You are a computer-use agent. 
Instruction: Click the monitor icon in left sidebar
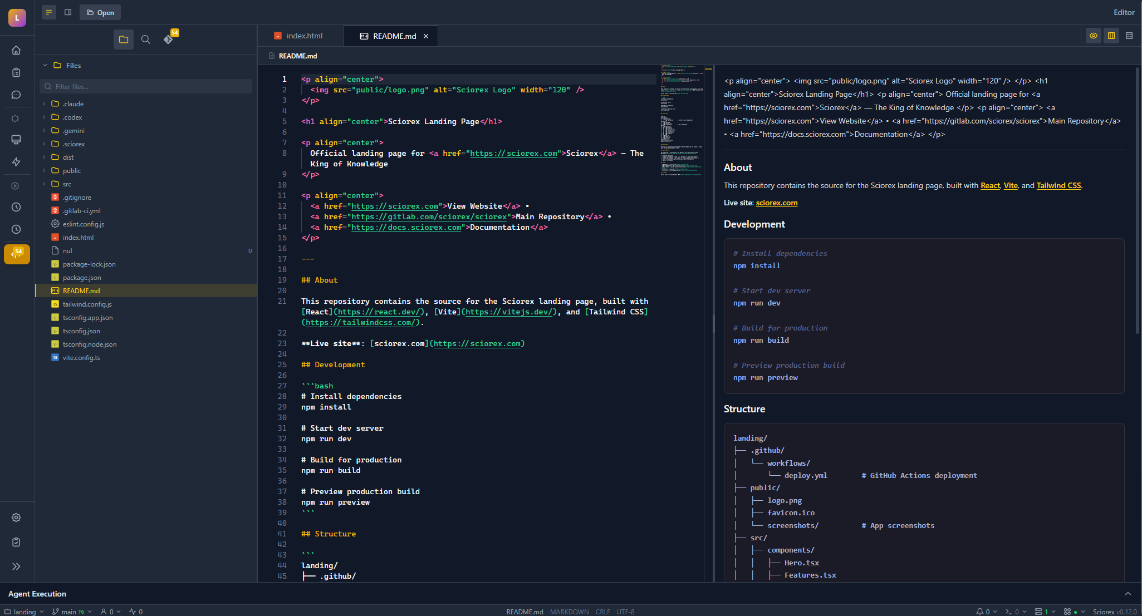tap(16, 140)
